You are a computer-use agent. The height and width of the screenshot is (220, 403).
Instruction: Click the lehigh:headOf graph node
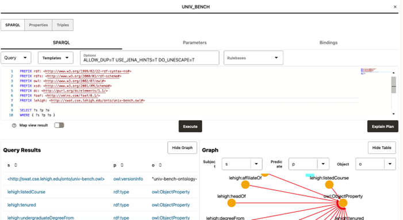pyautogui.click(x=231, y=203)
